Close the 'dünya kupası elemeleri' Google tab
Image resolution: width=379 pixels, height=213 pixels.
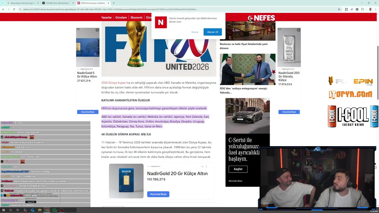coord(38,3)
